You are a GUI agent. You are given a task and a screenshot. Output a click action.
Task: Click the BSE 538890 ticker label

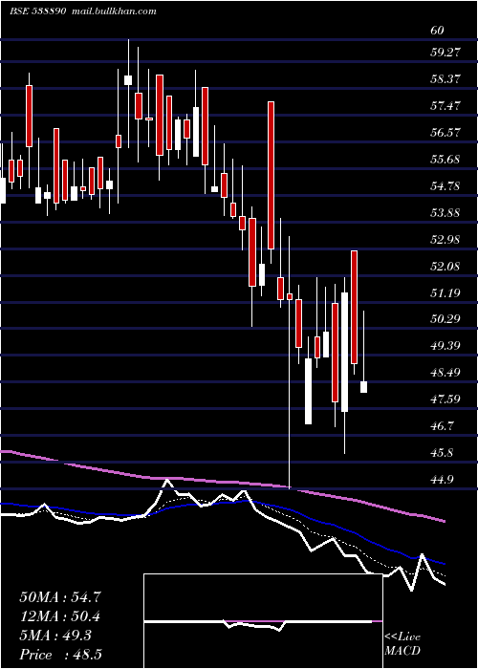[37, 11]
